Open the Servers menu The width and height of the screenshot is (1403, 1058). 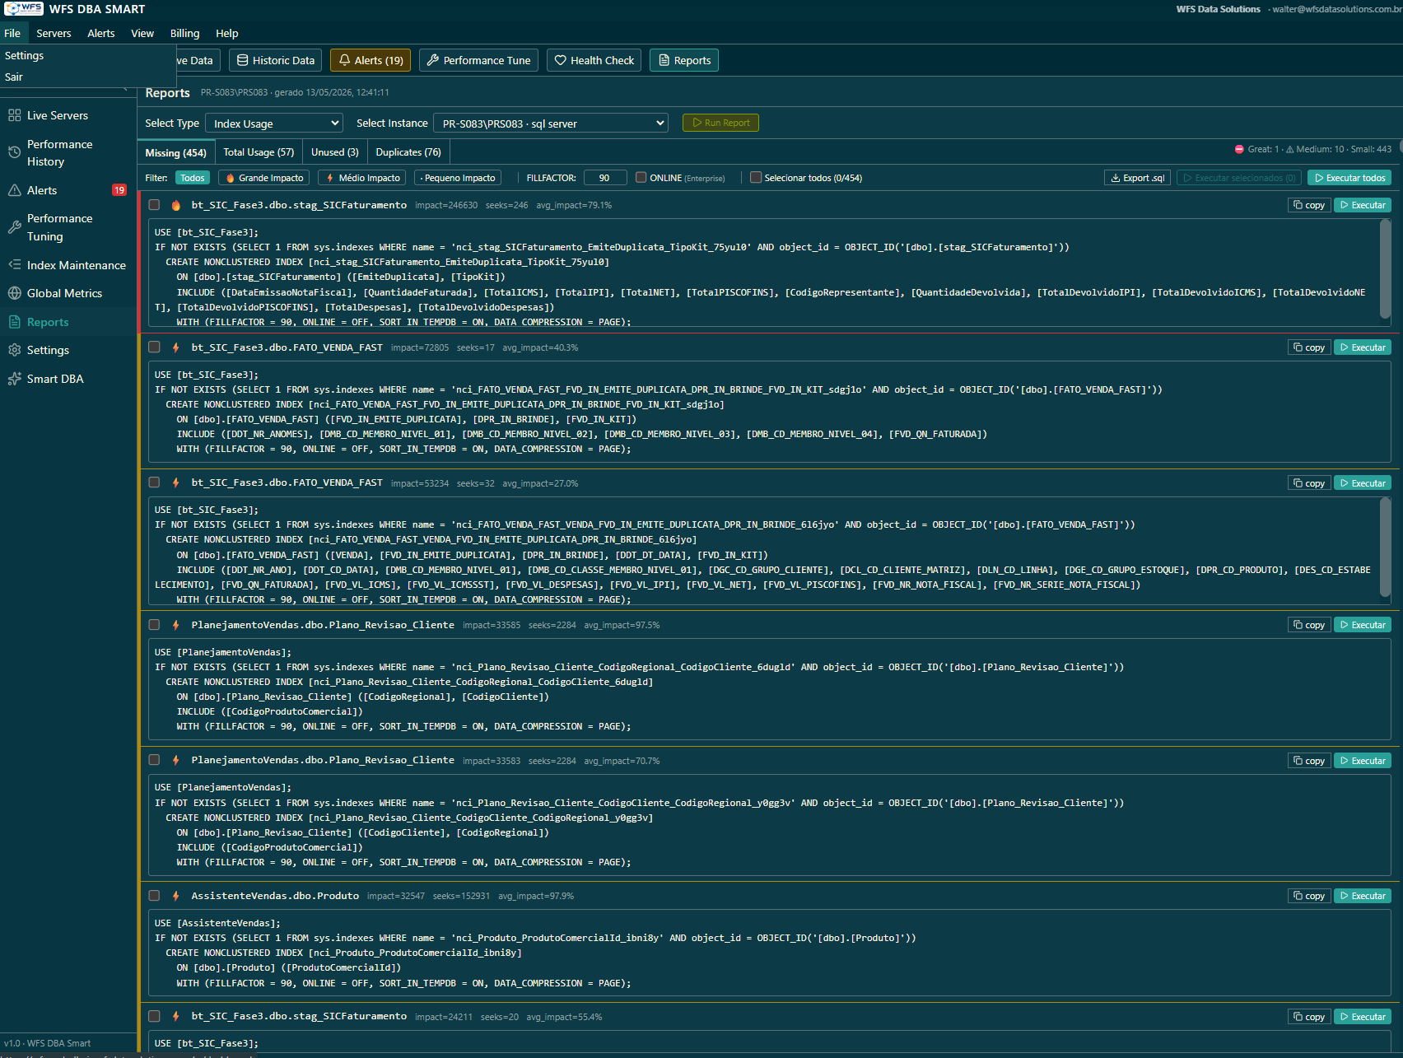point(54,33)
